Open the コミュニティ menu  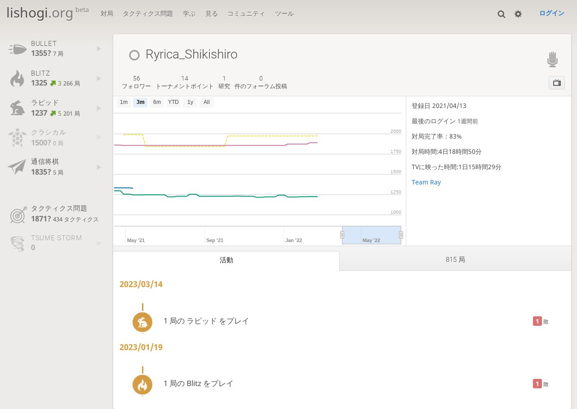[246, 13]
